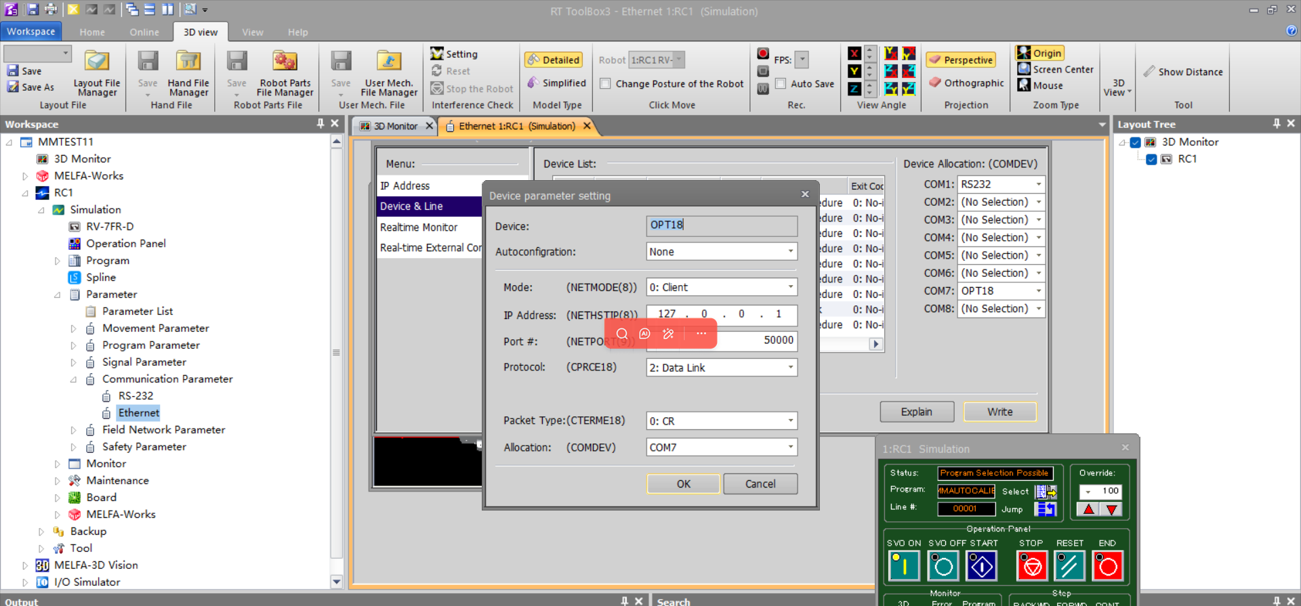Click Cancel in Device parameter setting

pyautogui.click(x=760, y=483)
